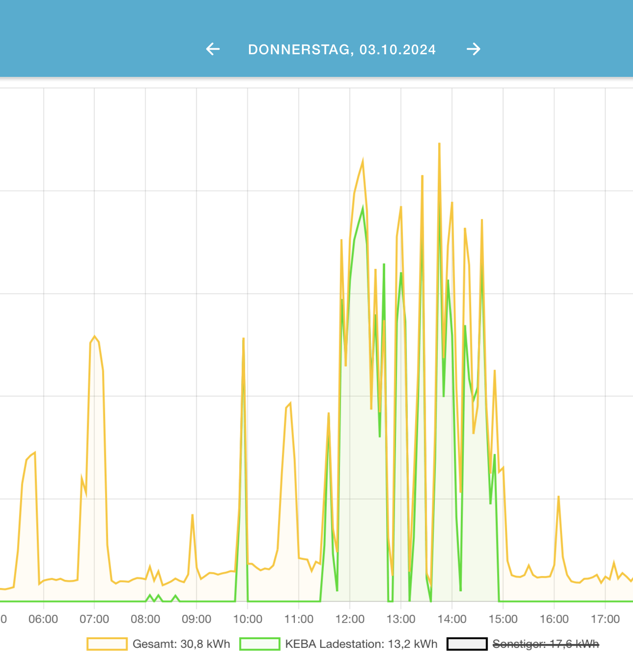This screenshot has height=664, width=633.
Task: Hide the KEBA Ladestation series via legend label
Action: pos(361,644)
